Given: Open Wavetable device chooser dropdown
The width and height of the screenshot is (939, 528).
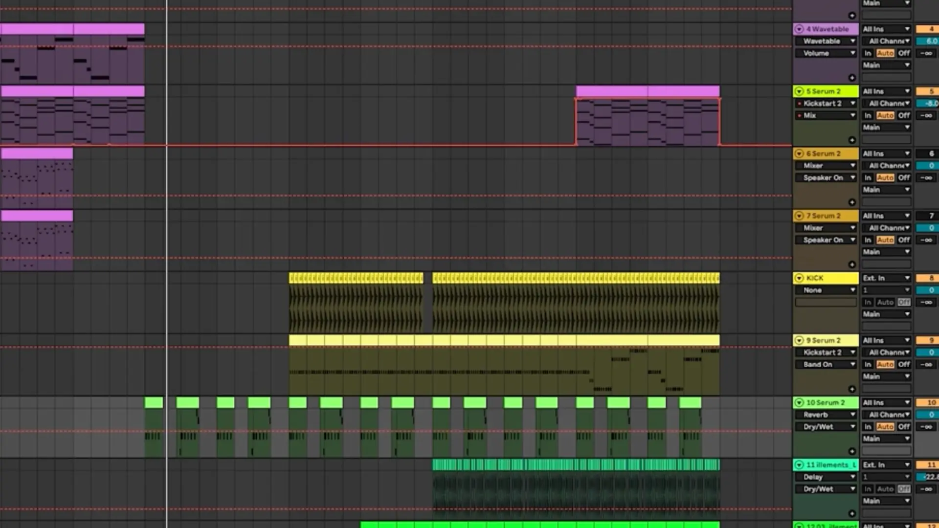Looking at the screenshot, I should point(826,41).
